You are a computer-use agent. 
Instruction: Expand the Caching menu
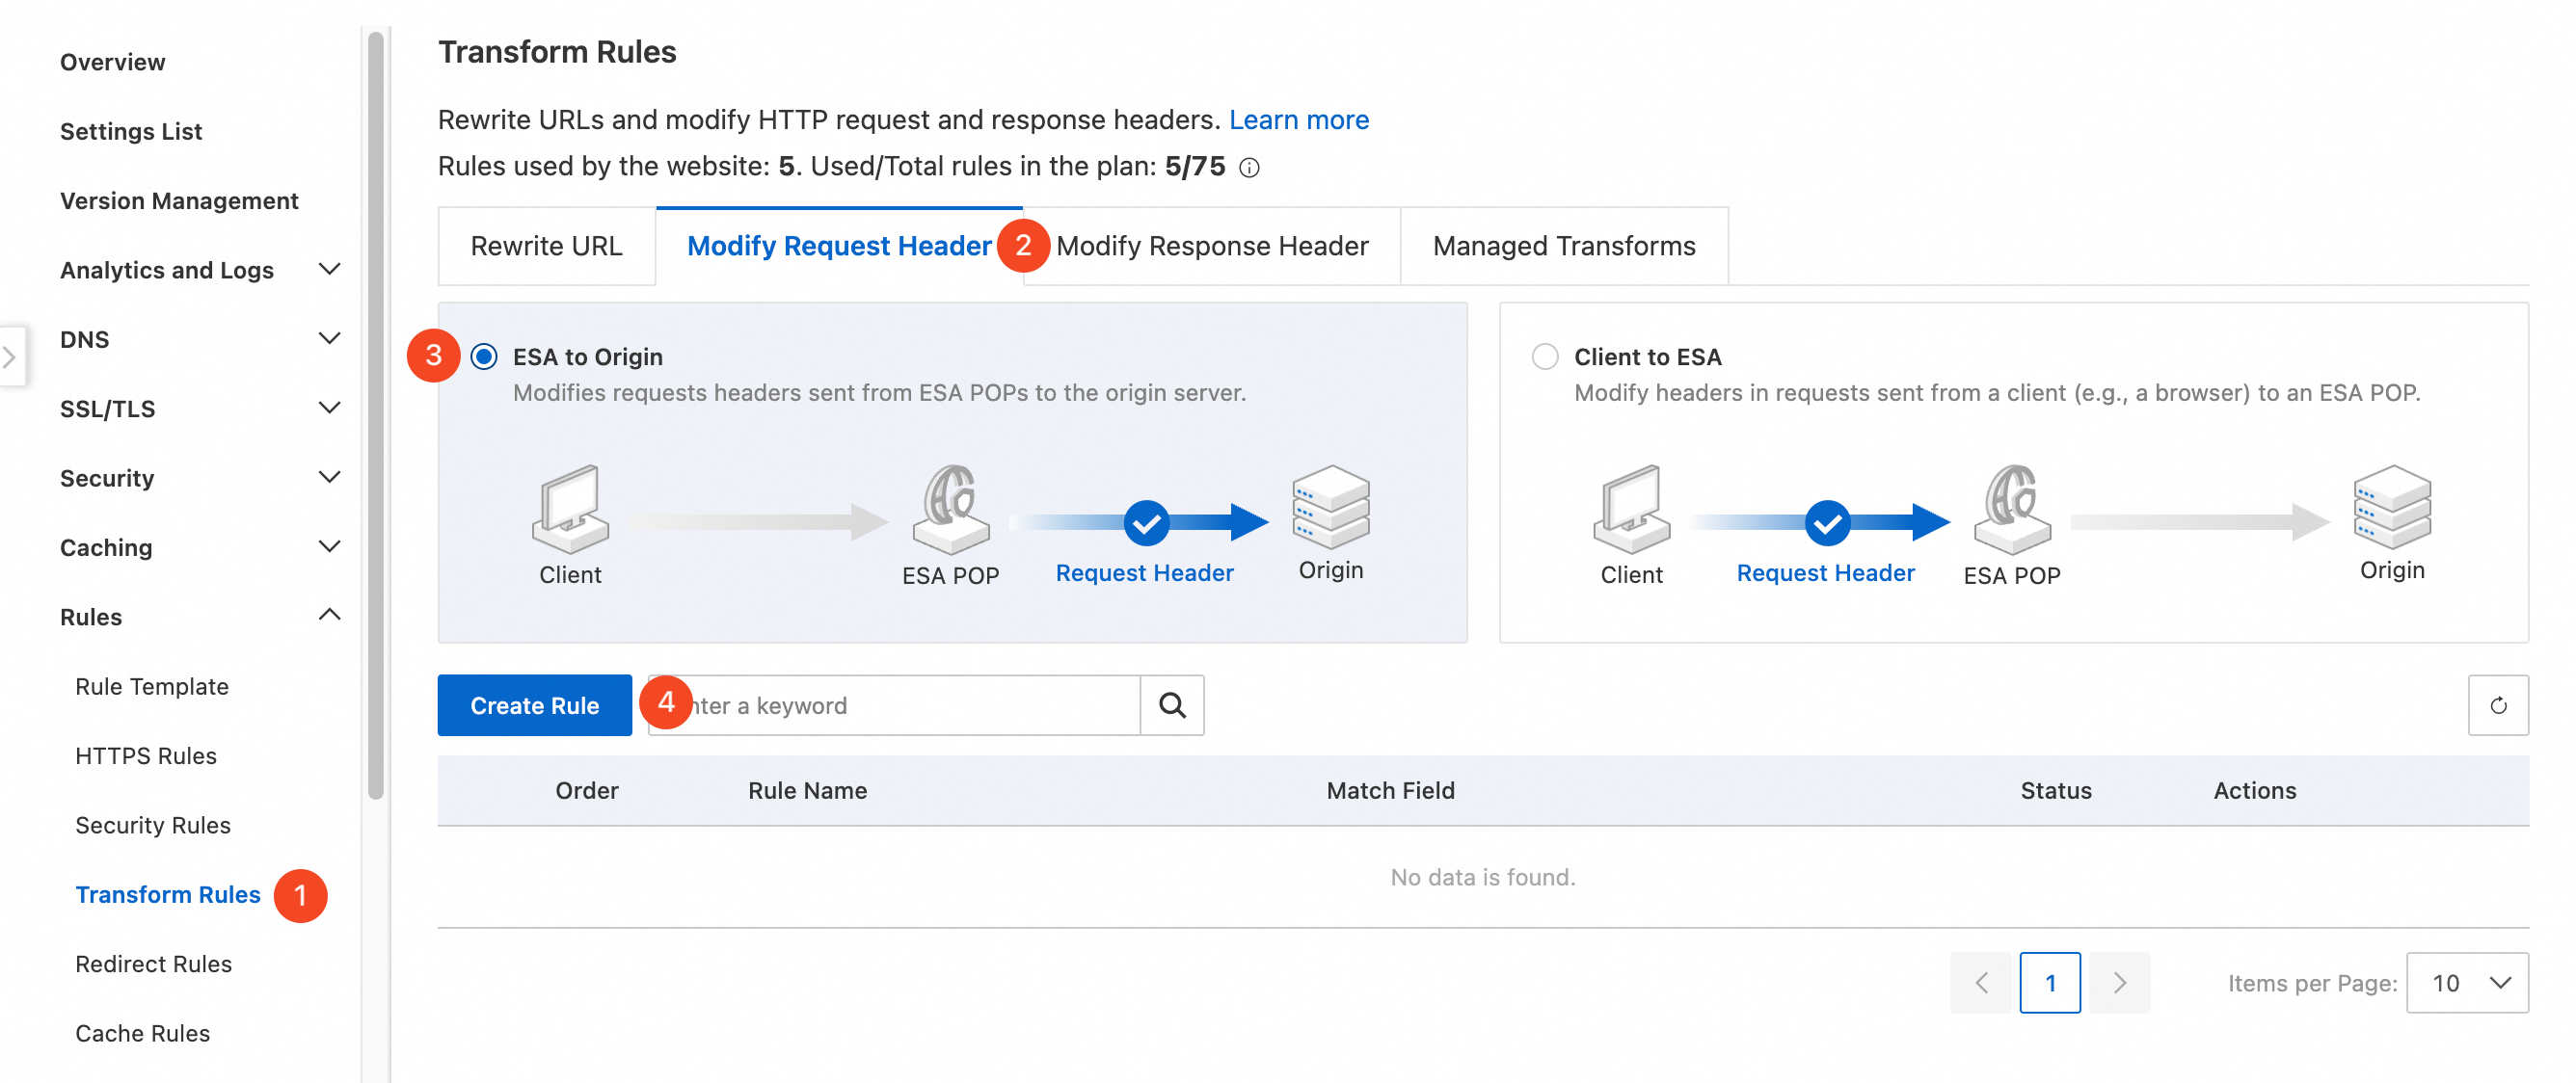(329, 547)
